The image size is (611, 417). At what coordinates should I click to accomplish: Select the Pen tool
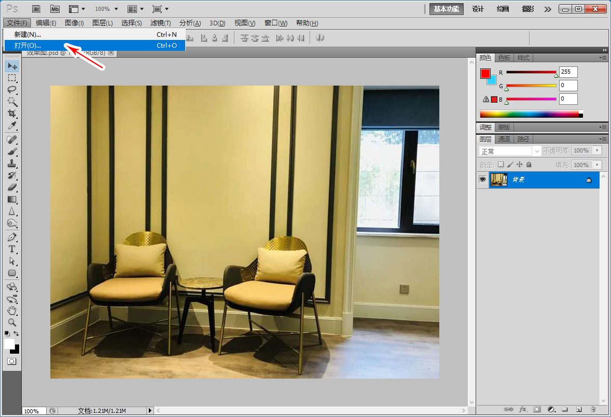click(12, 237)
